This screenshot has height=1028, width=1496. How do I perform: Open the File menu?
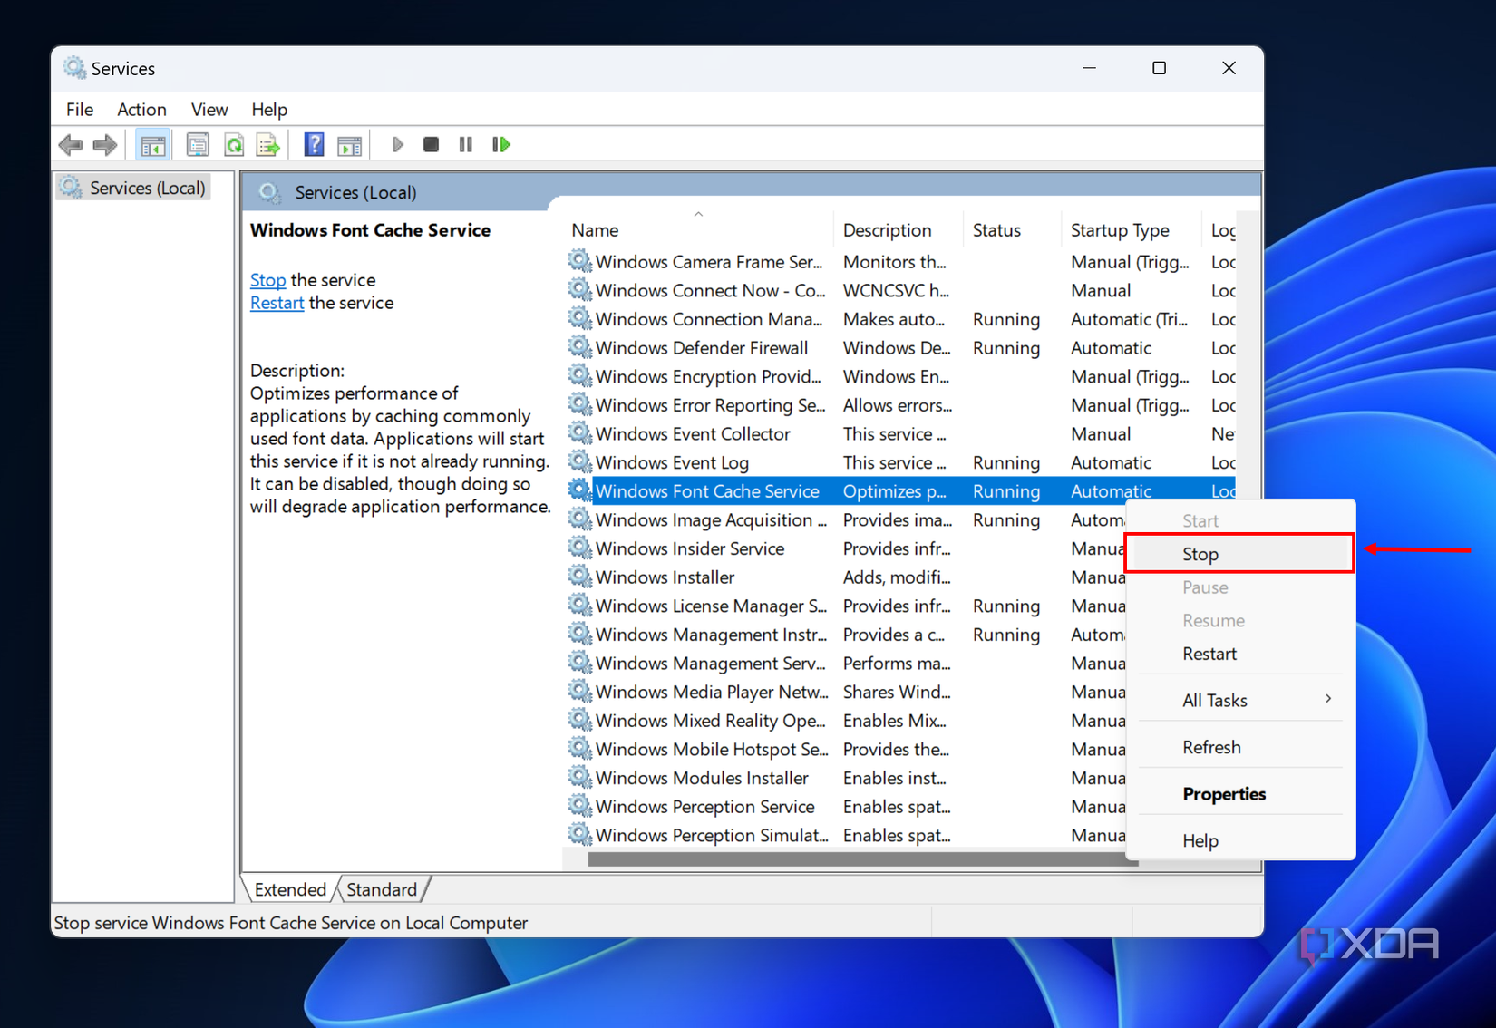click(80, 110)
